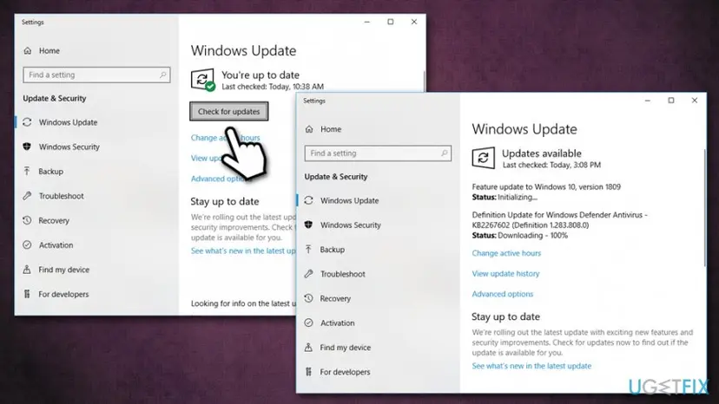The width and height of the screenshot is (719, 404).
Task: Click Backup arrow icon in back window
Action: pyautogui.click(x=27, y=172)
